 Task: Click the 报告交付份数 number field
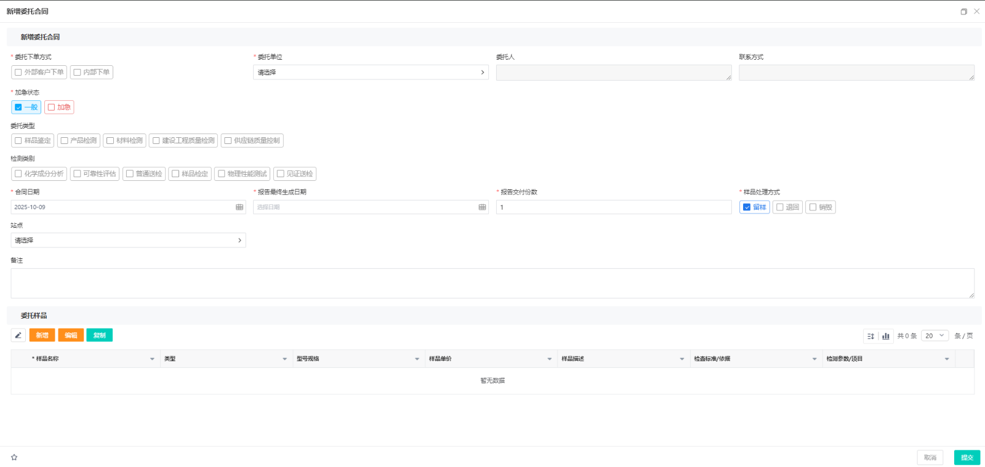coord(614,207)
